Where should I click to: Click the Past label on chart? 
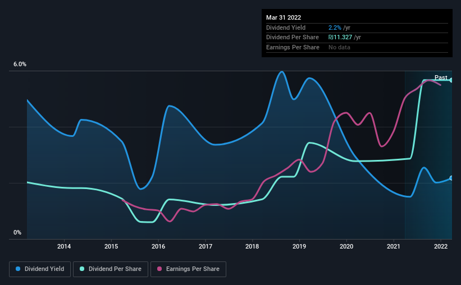pos(441,77)
